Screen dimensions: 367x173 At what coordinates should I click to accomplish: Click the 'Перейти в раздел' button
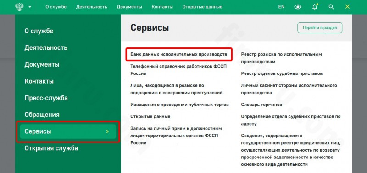(320, 28)
